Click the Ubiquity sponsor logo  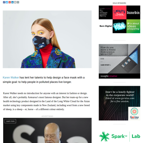(x=119, y=13)
